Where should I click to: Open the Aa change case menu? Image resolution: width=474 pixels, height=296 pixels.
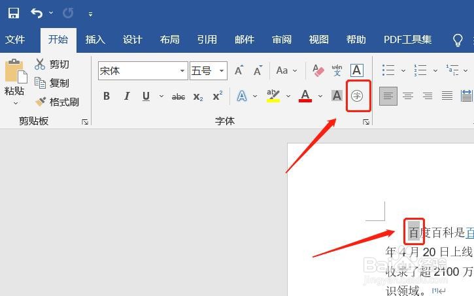click(x=286, y=70)
